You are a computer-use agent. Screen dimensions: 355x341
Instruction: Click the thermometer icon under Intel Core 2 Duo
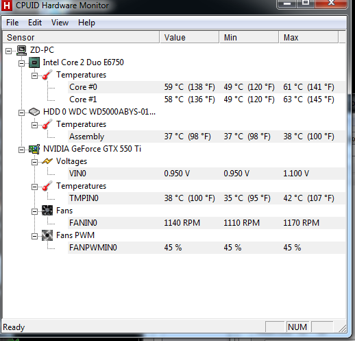tap(47, 75)
